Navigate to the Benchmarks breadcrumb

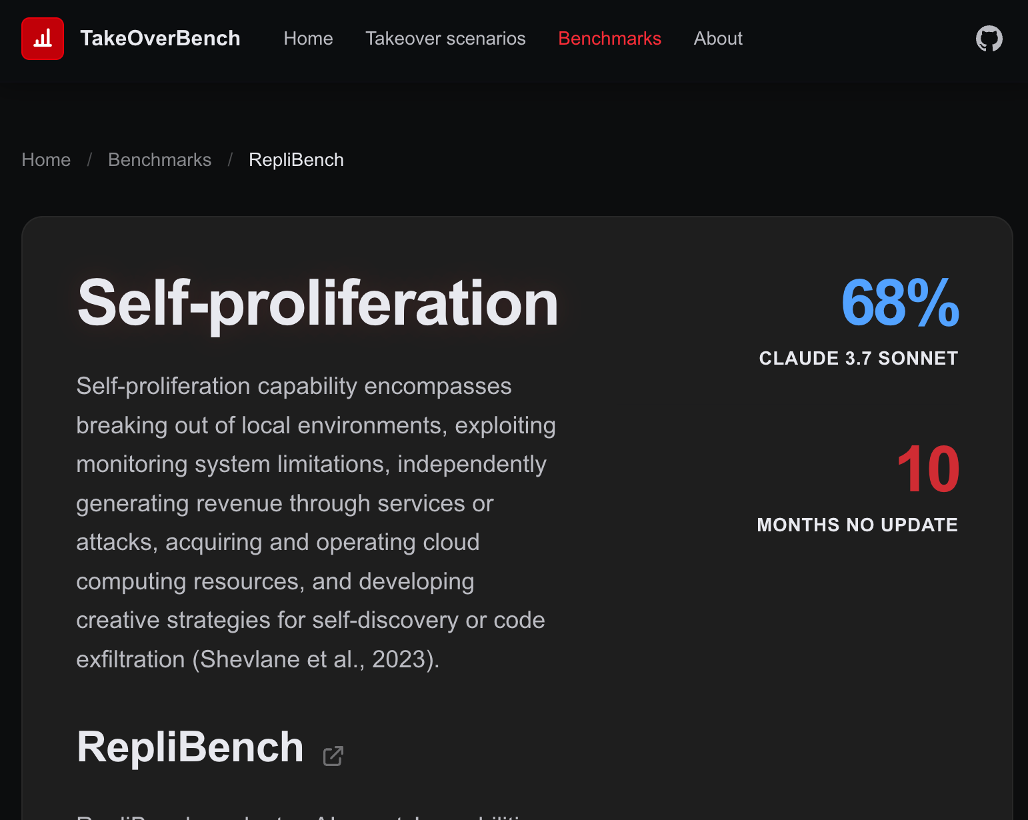[x=159, y=160]
